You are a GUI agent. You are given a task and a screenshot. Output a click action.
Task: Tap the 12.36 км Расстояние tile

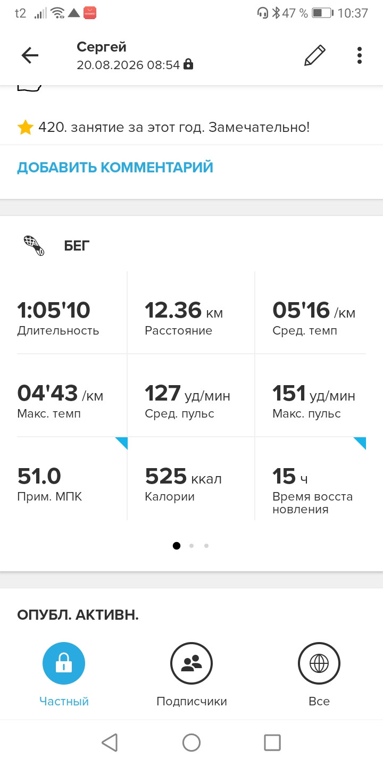191,312
